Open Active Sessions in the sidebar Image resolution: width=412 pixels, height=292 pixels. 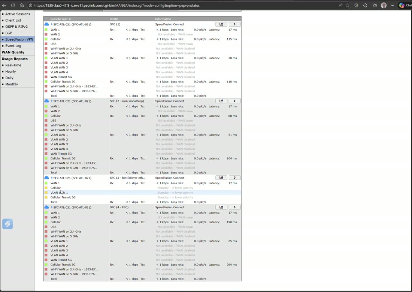18,14
